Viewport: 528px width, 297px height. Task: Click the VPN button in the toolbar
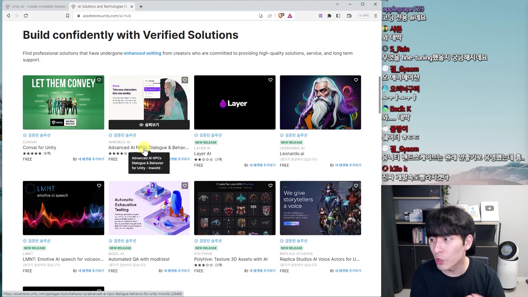coord(364,16)
